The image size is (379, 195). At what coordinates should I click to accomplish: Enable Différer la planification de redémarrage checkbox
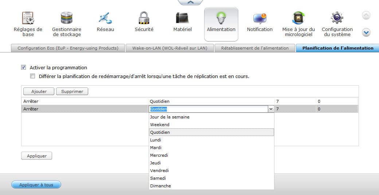pos(32,76)
